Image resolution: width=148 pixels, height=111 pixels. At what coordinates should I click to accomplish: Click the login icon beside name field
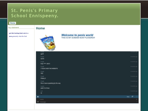click(x=136, y=99)
